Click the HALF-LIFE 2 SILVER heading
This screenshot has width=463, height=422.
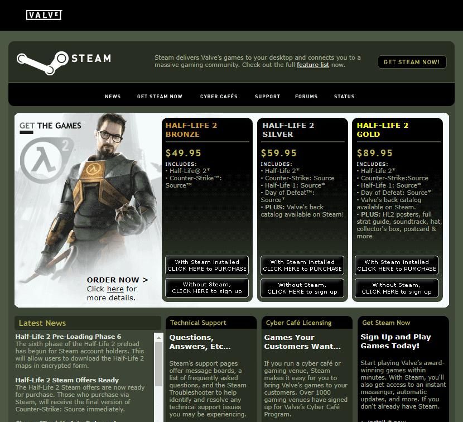click(288, 130)
